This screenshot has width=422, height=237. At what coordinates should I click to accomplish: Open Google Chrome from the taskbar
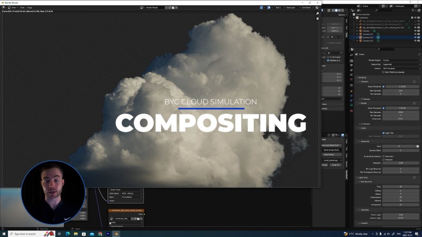click(100, 234)
